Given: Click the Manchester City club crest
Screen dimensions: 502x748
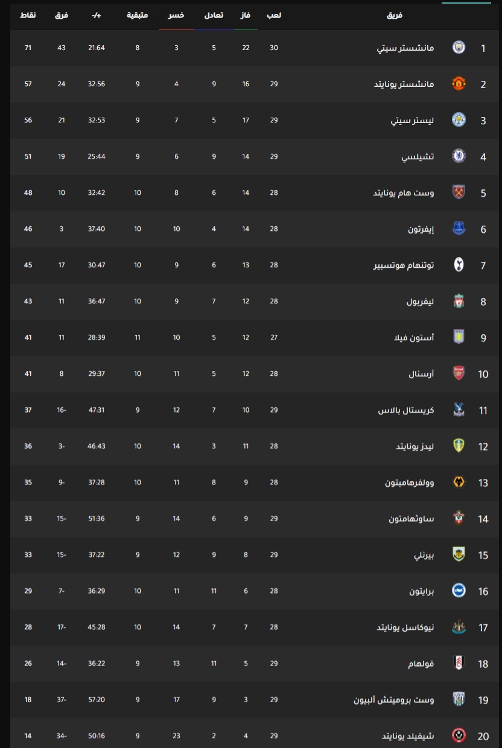Looking at the screenshot, I should click(459, 48).
